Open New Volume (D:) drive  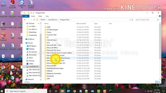pyautogui.click(x=34, y=69)
